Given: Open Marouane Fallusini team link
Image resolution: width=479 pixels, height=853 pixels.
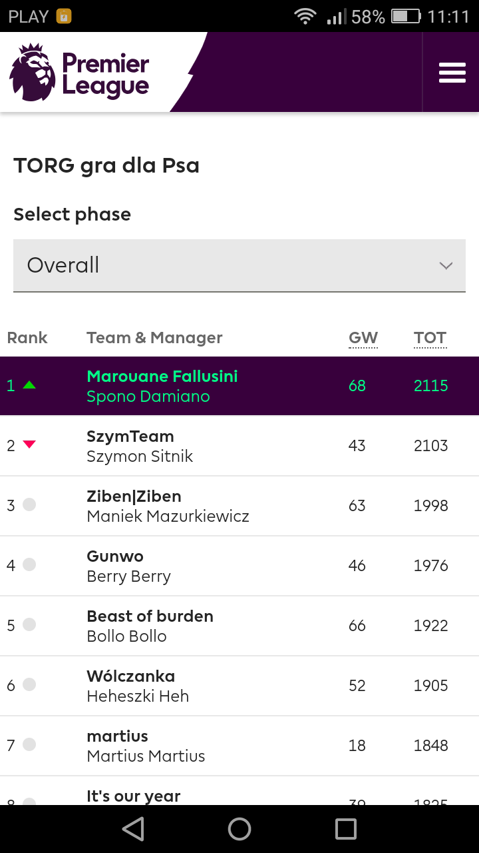Looking at the screenshot, I should pos(162,376).
